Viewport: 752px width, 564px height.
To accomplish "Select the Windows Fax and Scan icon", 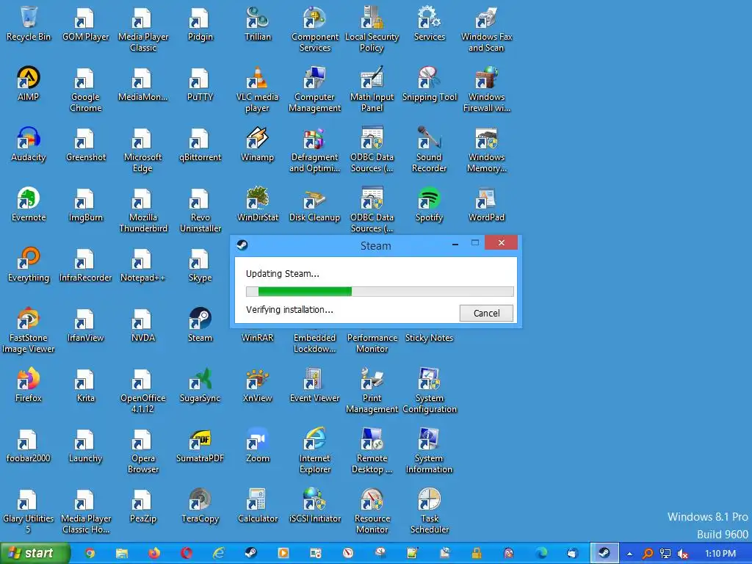I will (486, 29).
